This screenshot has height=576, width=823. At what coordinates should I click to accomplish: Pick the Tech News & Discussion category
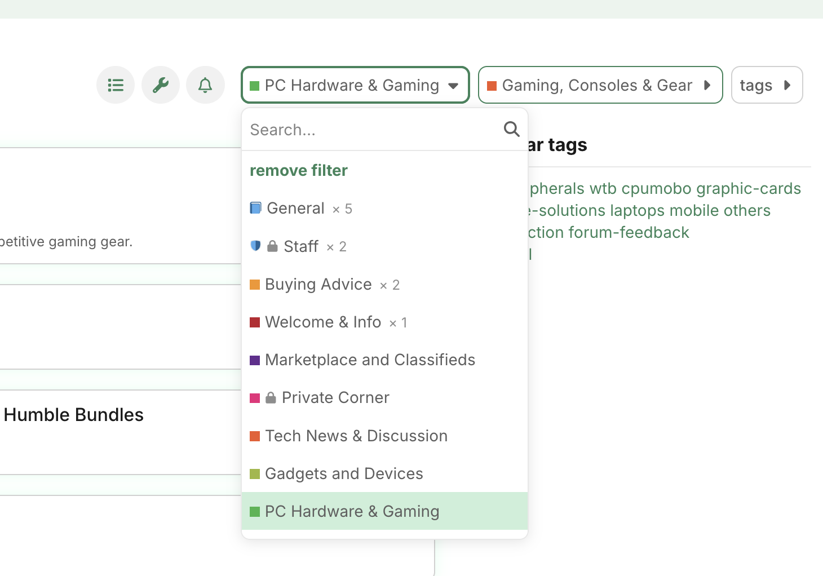(x=384, y=436)
